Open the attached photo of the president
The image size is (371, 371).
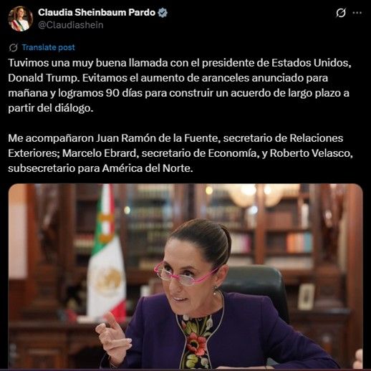coord(185,276)
